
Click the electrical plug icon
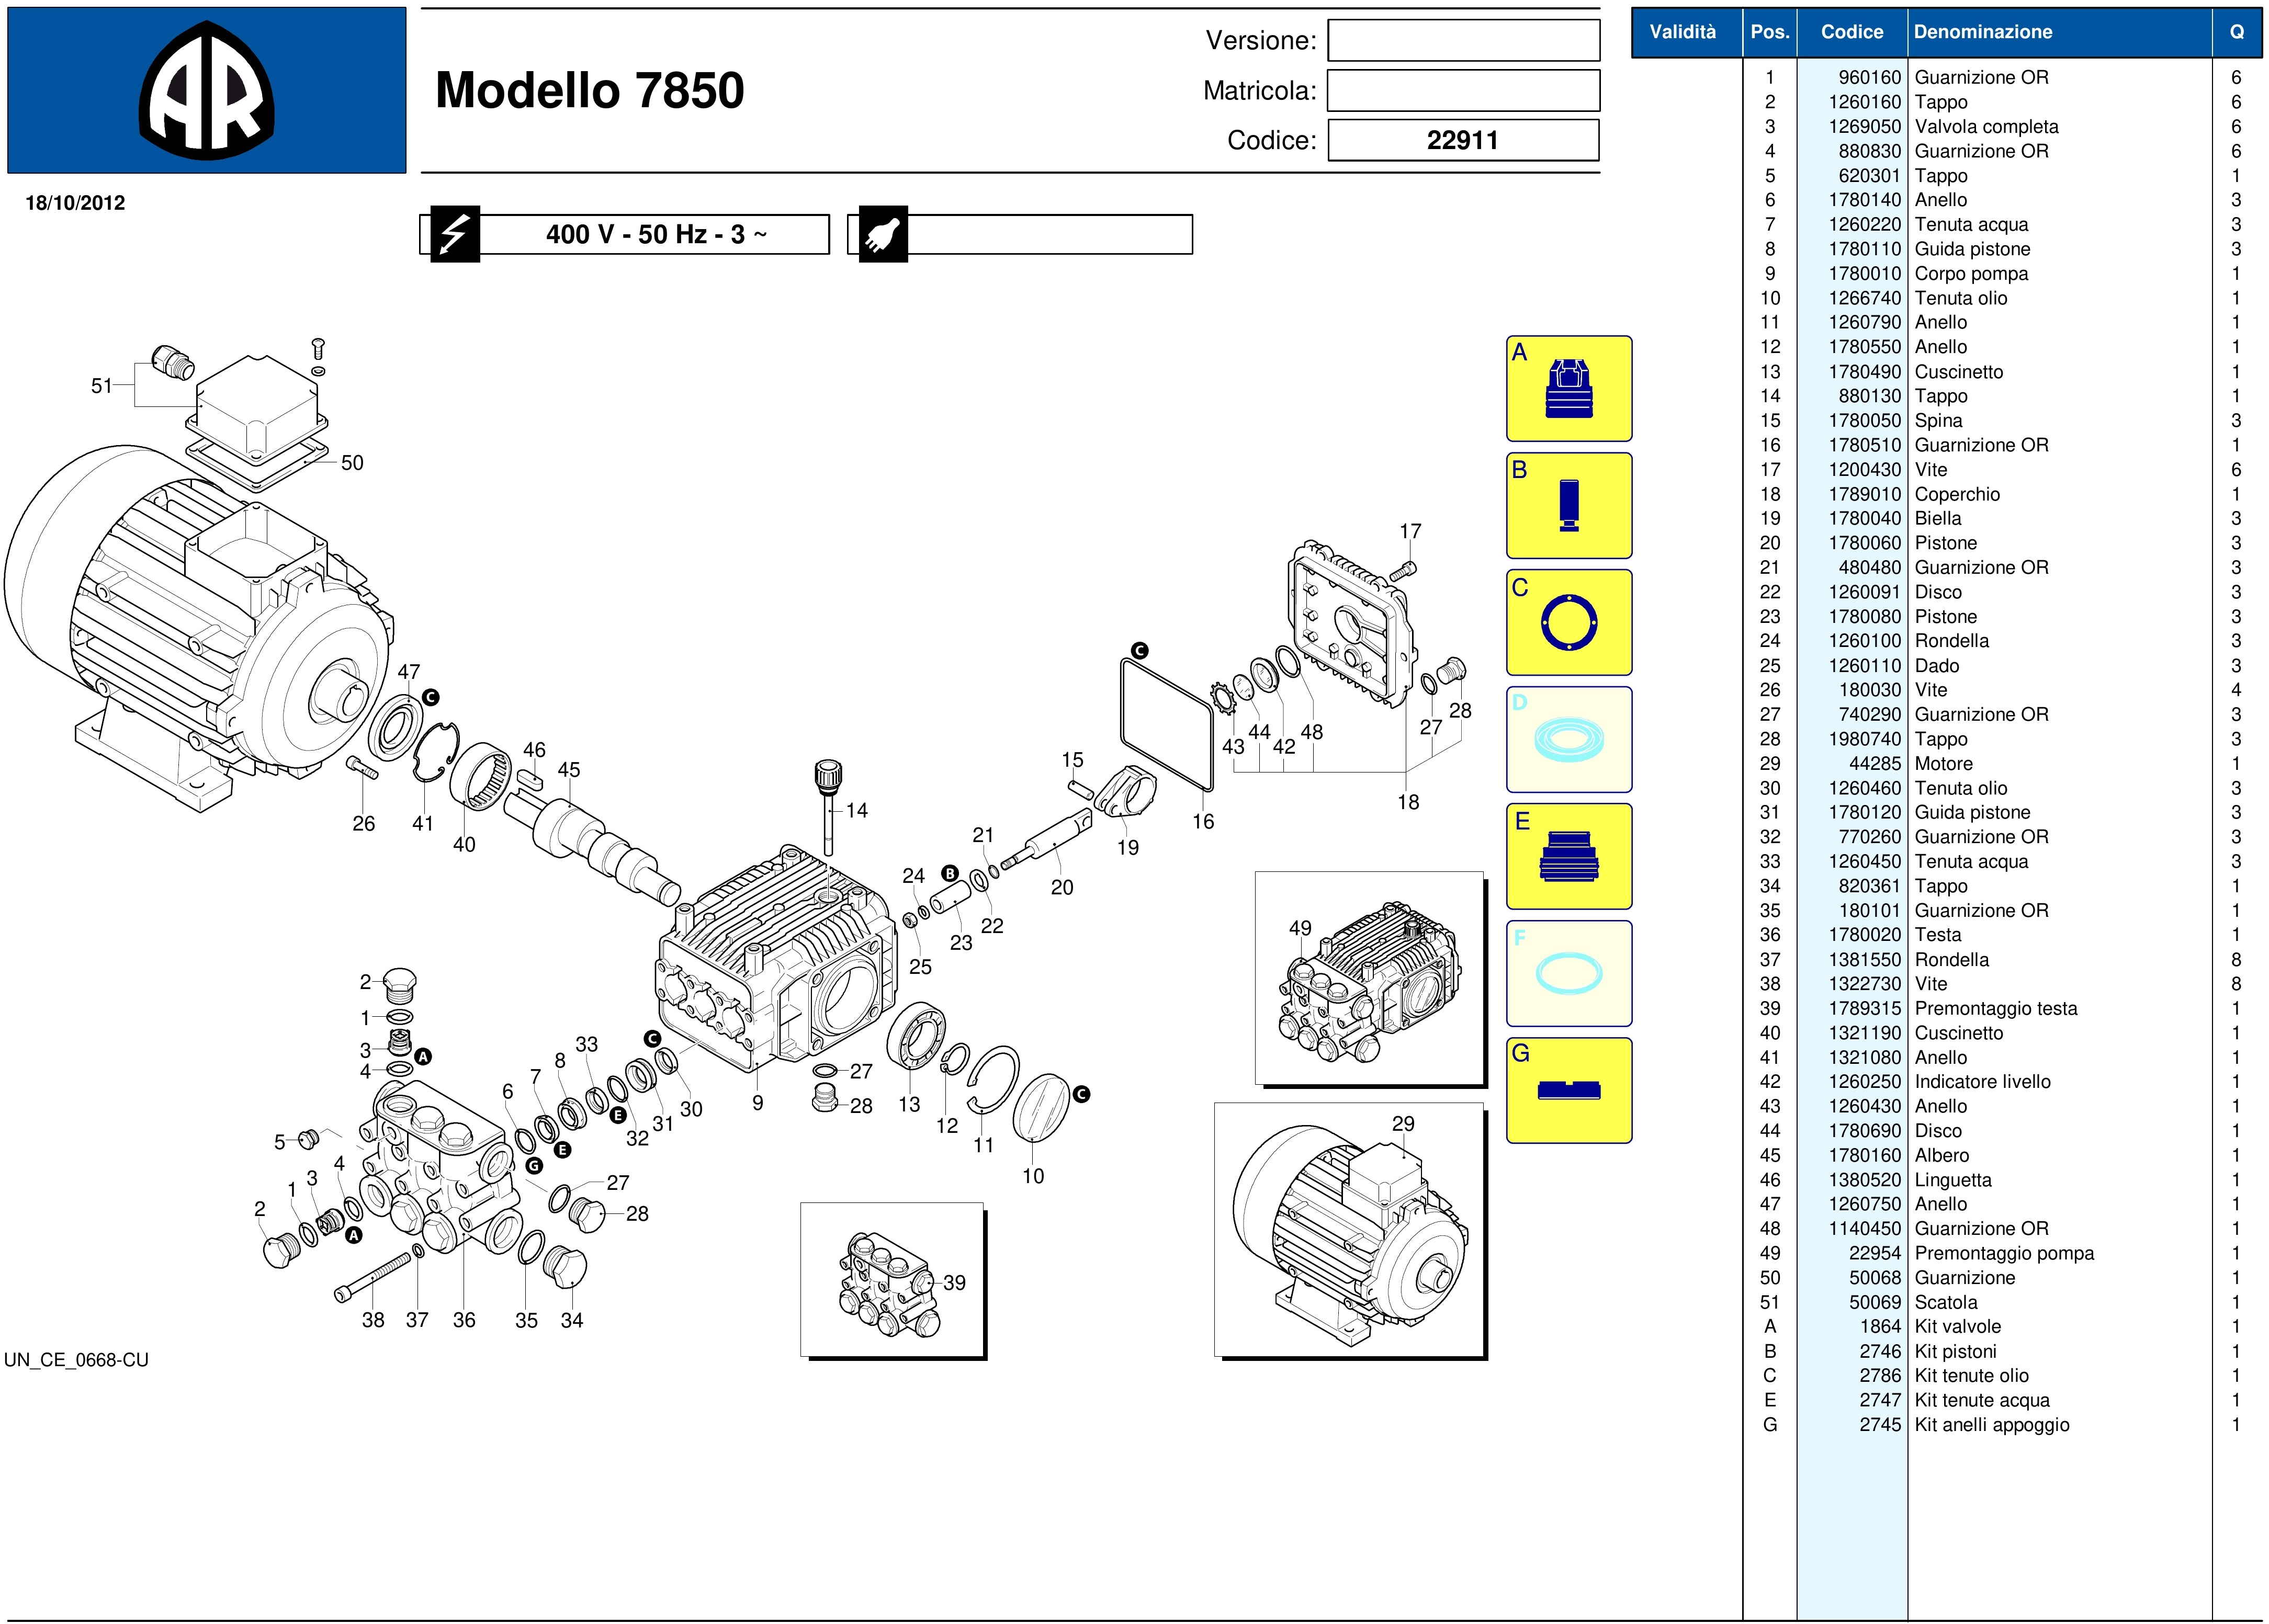(883, 235)
